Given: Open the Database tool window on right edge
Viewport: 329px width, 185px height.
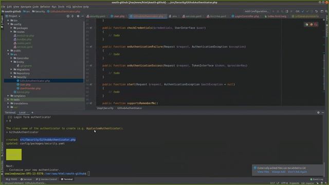Looking at the screenshot, I should [327, 31].
